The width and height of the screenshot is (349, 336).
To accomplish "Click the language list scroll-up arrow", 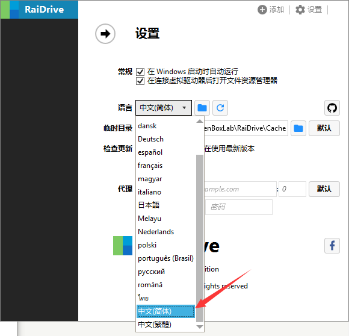I will click(x=200, y=121).
